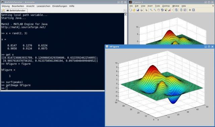The image size is (215, 127).
Task: Open the Desktop menu in Figure 1
Action: [166, 6]
